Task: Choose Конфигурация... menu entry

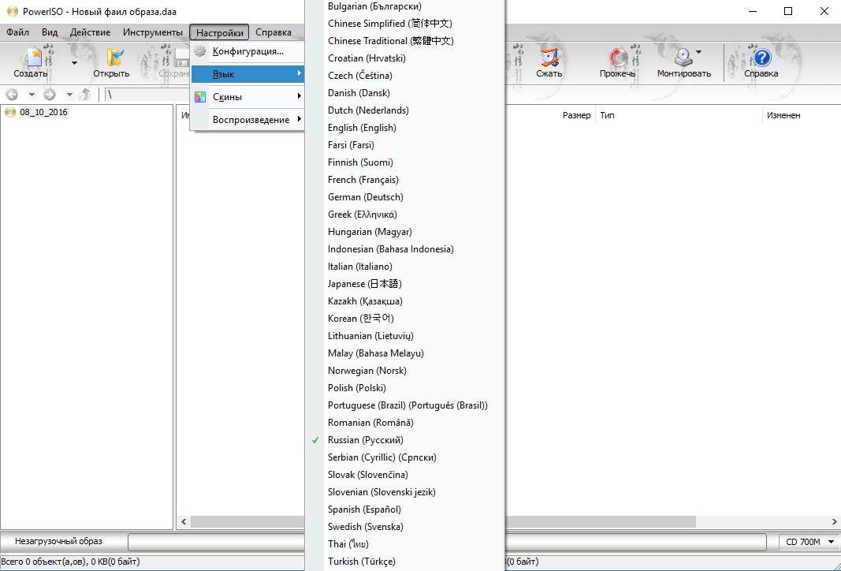Action: [247, 51]
